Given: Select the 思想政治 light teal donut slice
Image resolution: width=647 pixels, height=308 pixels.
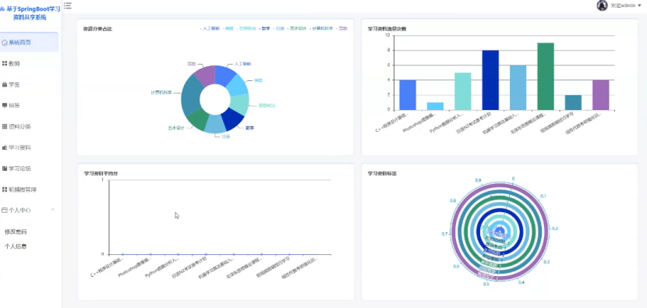Looking at the screenshot, I should [x=239, y=104].
